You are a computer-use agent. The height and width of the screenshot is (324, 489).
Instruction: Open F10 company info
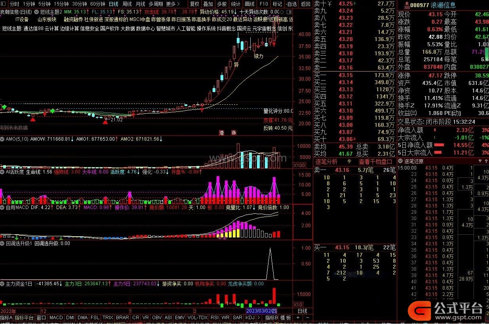(x=264, y=4)
